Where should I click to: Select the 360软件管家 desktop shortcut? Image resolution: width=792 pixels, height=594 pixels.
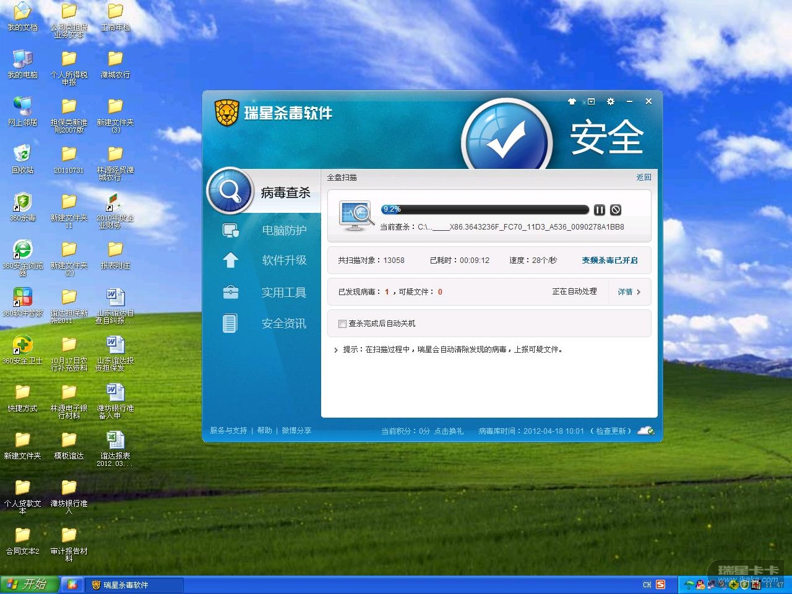click(x=22, y=303)
